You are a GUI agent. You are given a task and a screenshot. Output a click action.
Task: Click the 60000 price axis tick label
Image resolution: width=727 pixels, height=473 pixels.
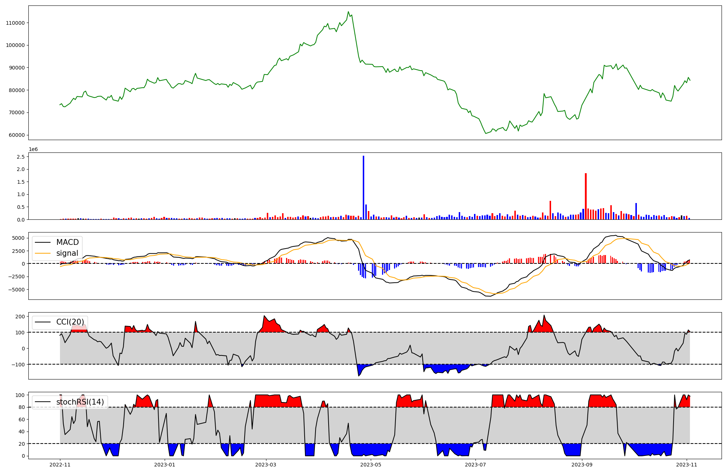point(16,135)
